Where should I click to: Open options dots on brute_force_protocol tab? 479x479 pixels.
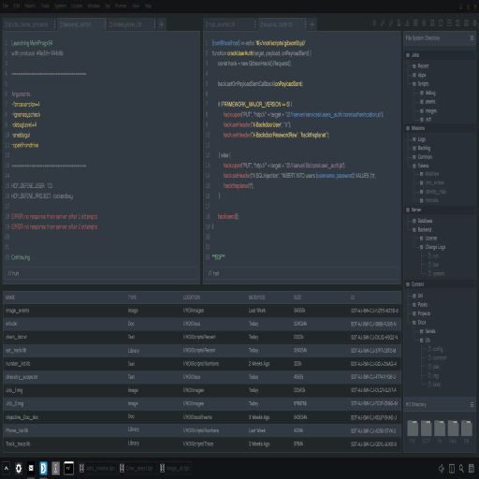[54, 24]
